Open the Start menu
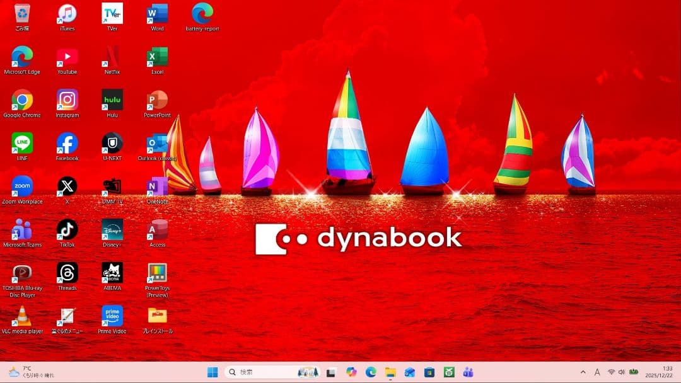This screenshot has height=383, width=681. tap(214, 372)
